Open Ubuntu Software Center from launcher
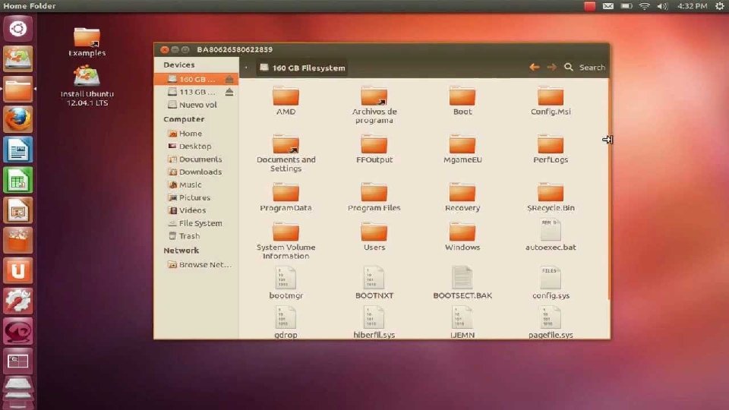The image size is (729, 410). [18, 241]
